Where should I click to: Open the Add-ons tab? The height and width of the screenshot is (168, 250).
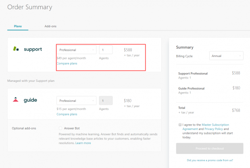click(x=50, y=26)
